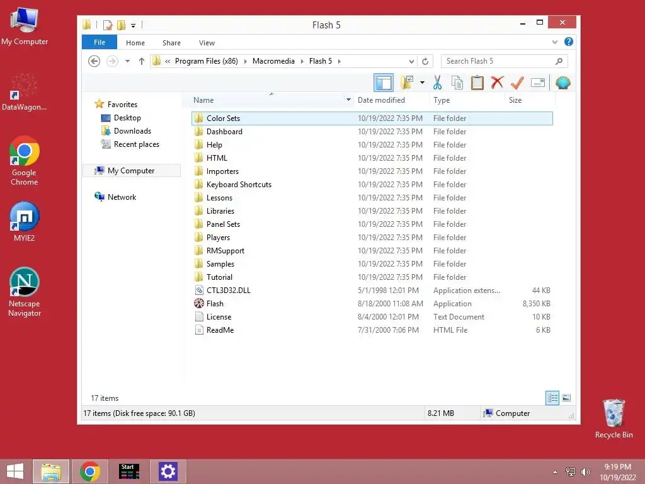The width and height of the screenshot is (645, 484).
Task: Click the orange checkmark Properties icon
Action: (x=517, y=83)
